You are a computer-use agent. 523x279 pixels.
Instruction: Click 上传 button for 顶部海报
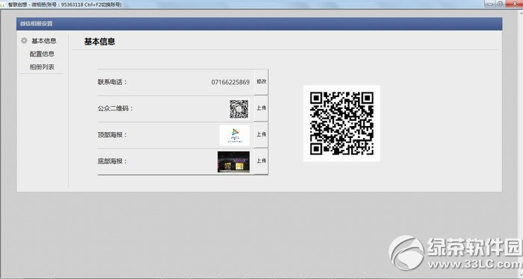(x=261, y=134)
